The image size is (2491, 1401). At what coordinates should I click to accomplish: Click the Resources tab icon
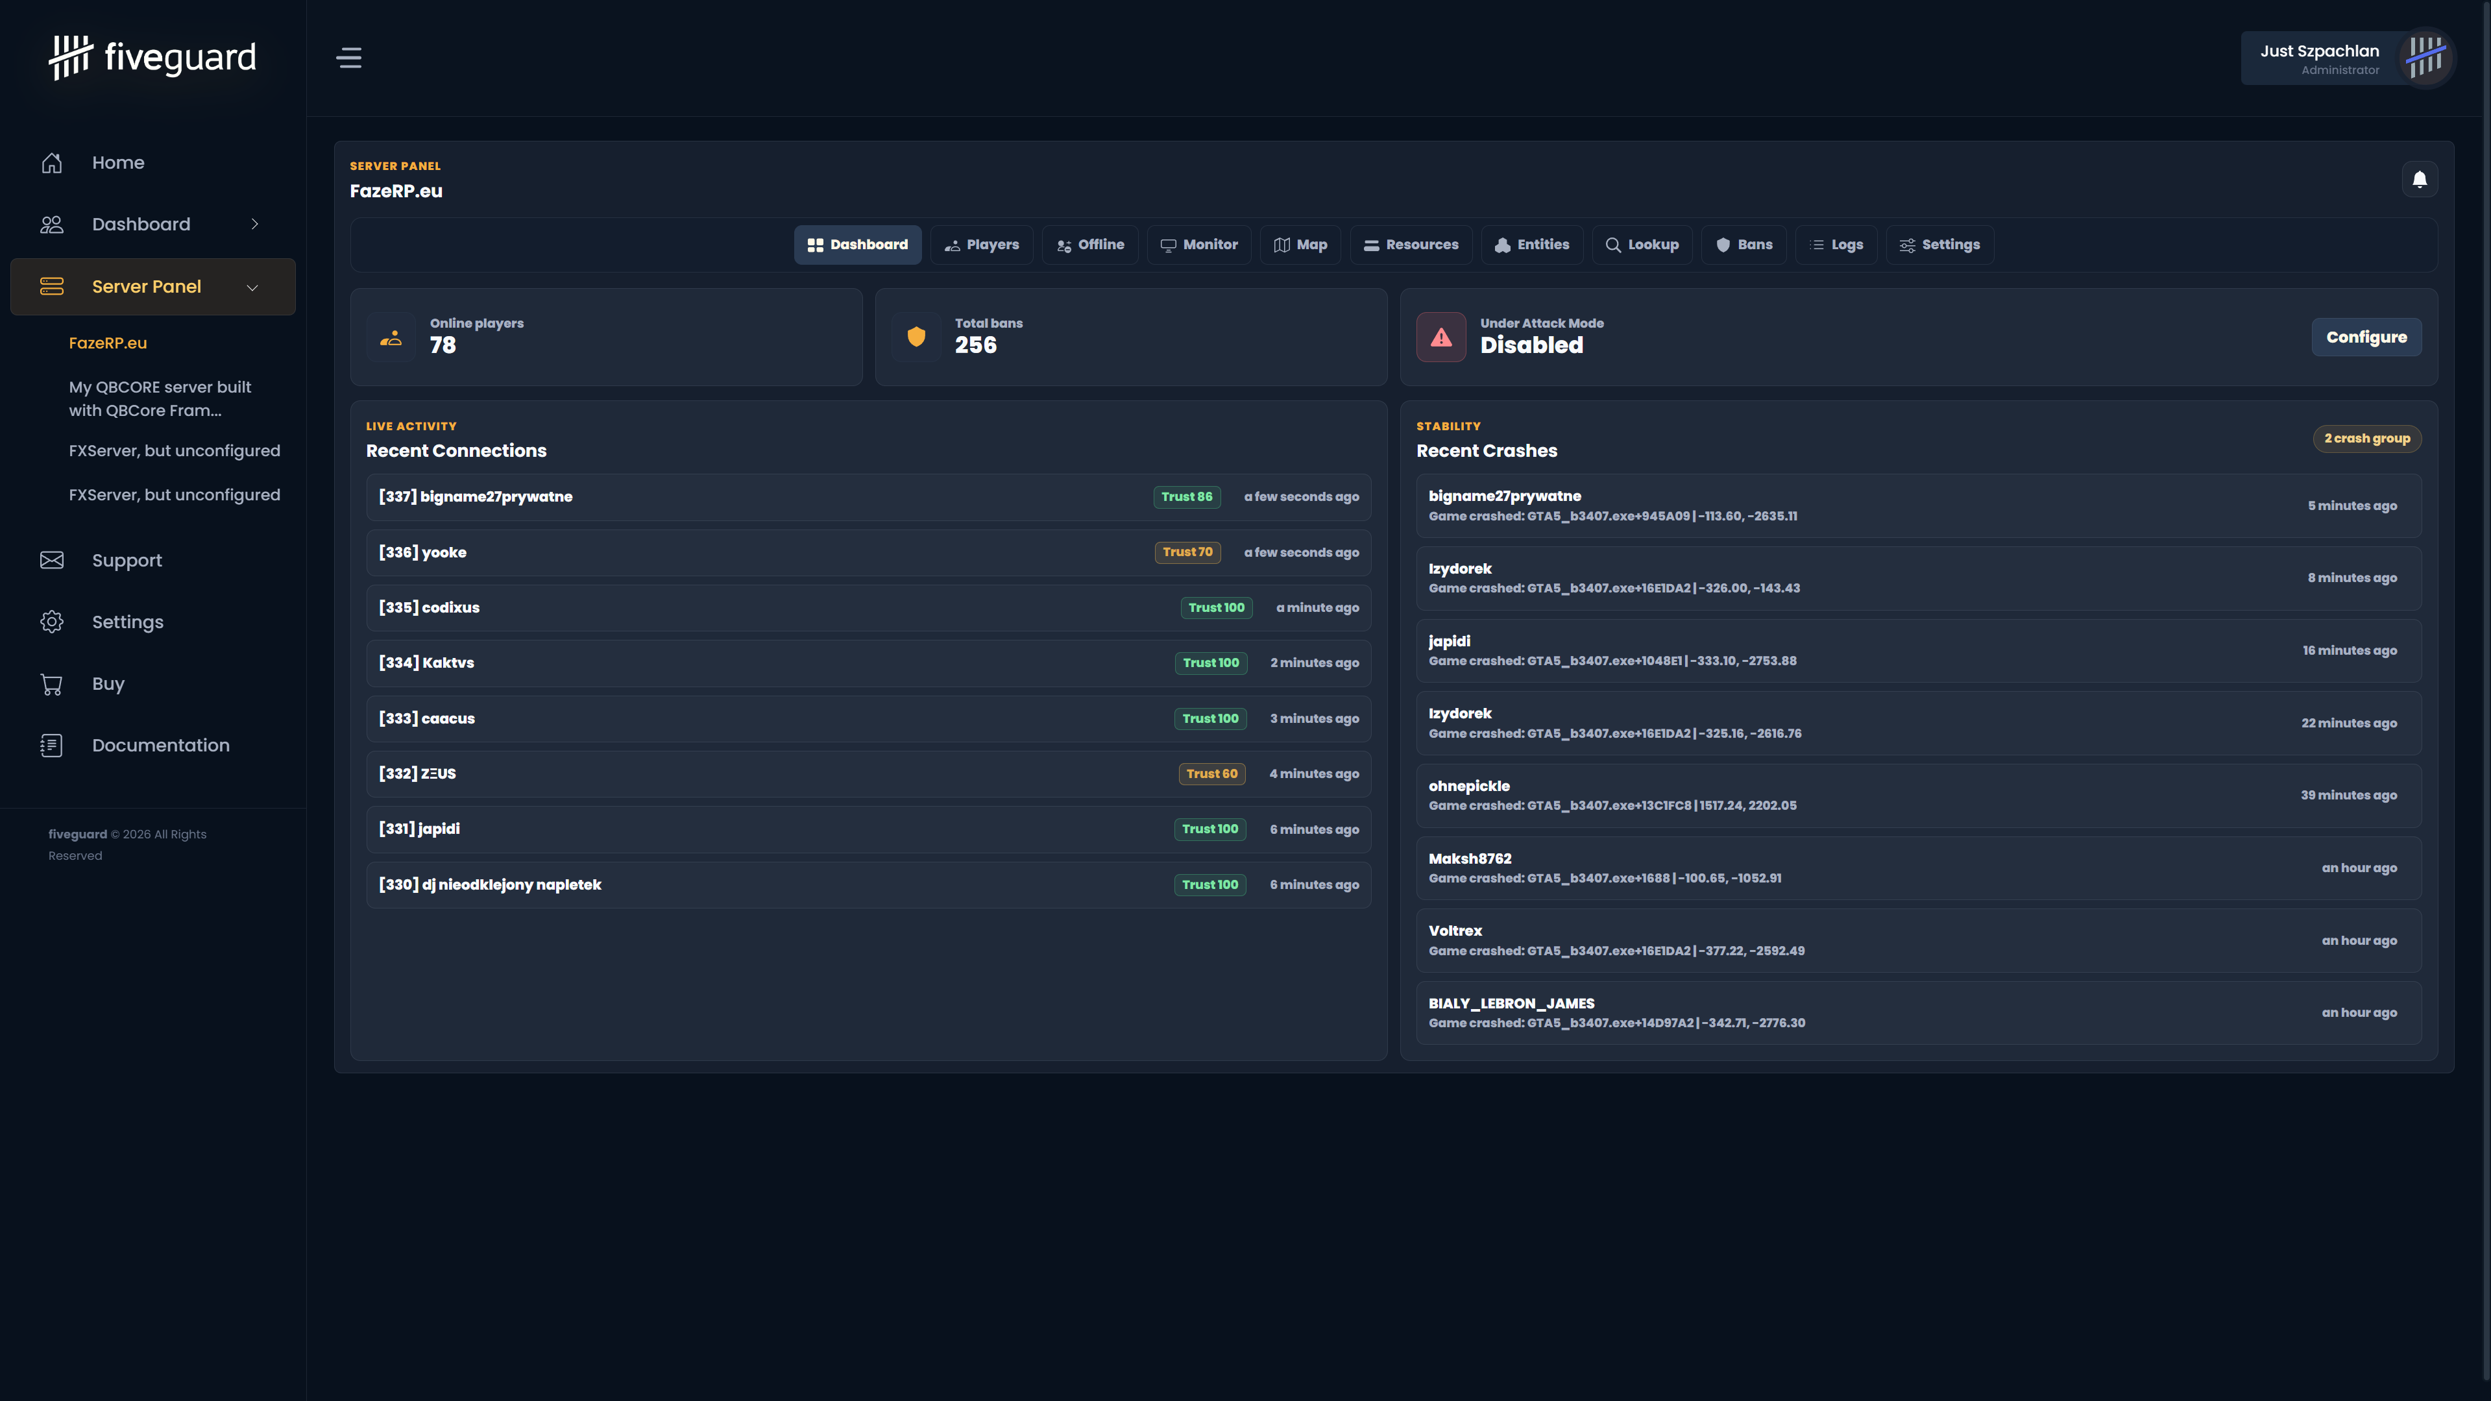pos(1371,245)
